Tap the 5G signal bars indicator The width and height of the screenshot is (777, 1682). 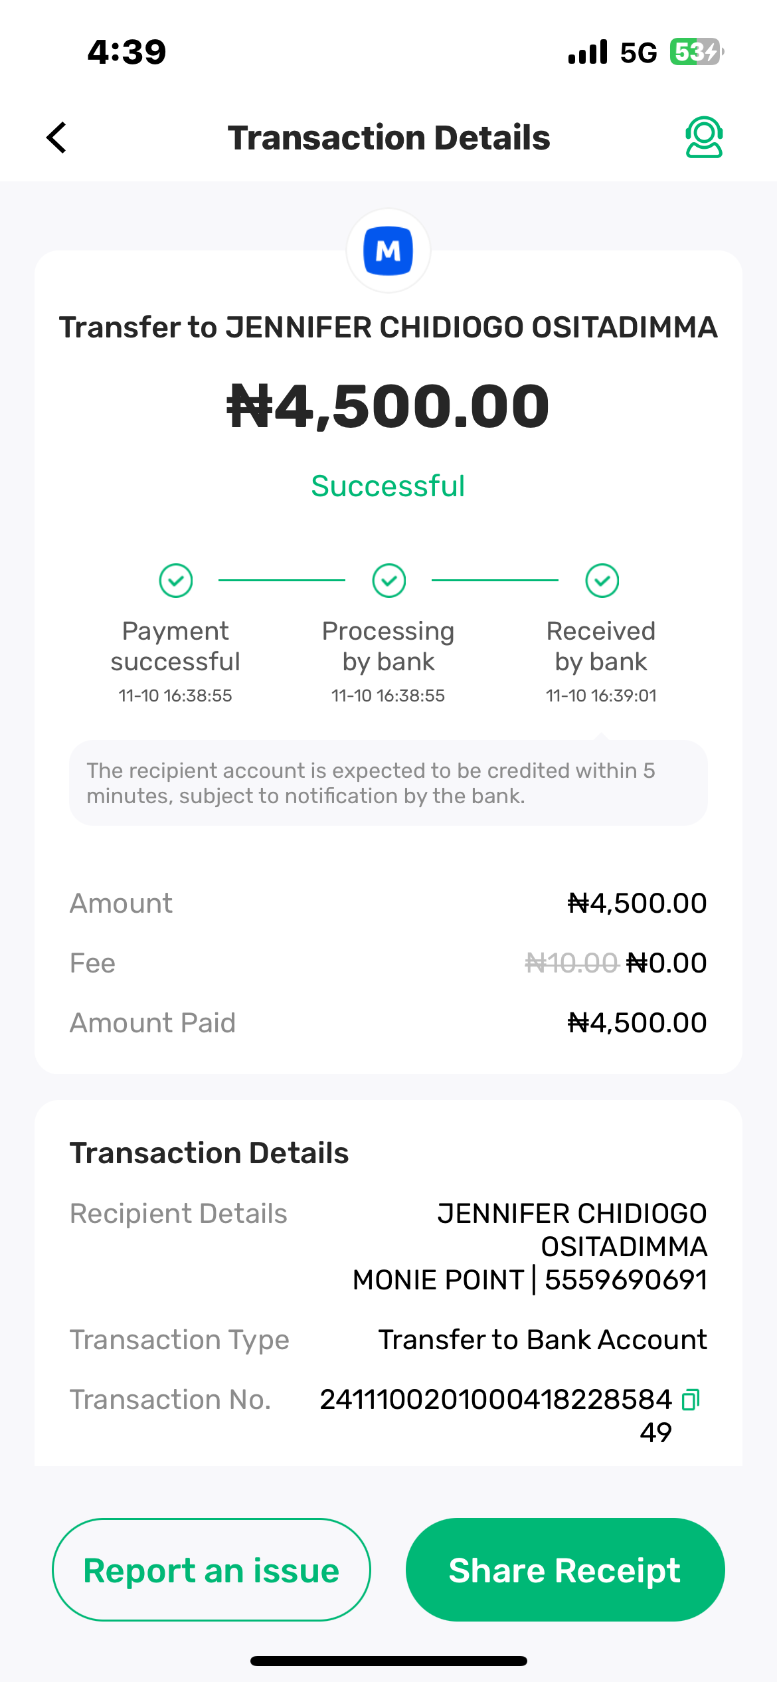[588, 52]
